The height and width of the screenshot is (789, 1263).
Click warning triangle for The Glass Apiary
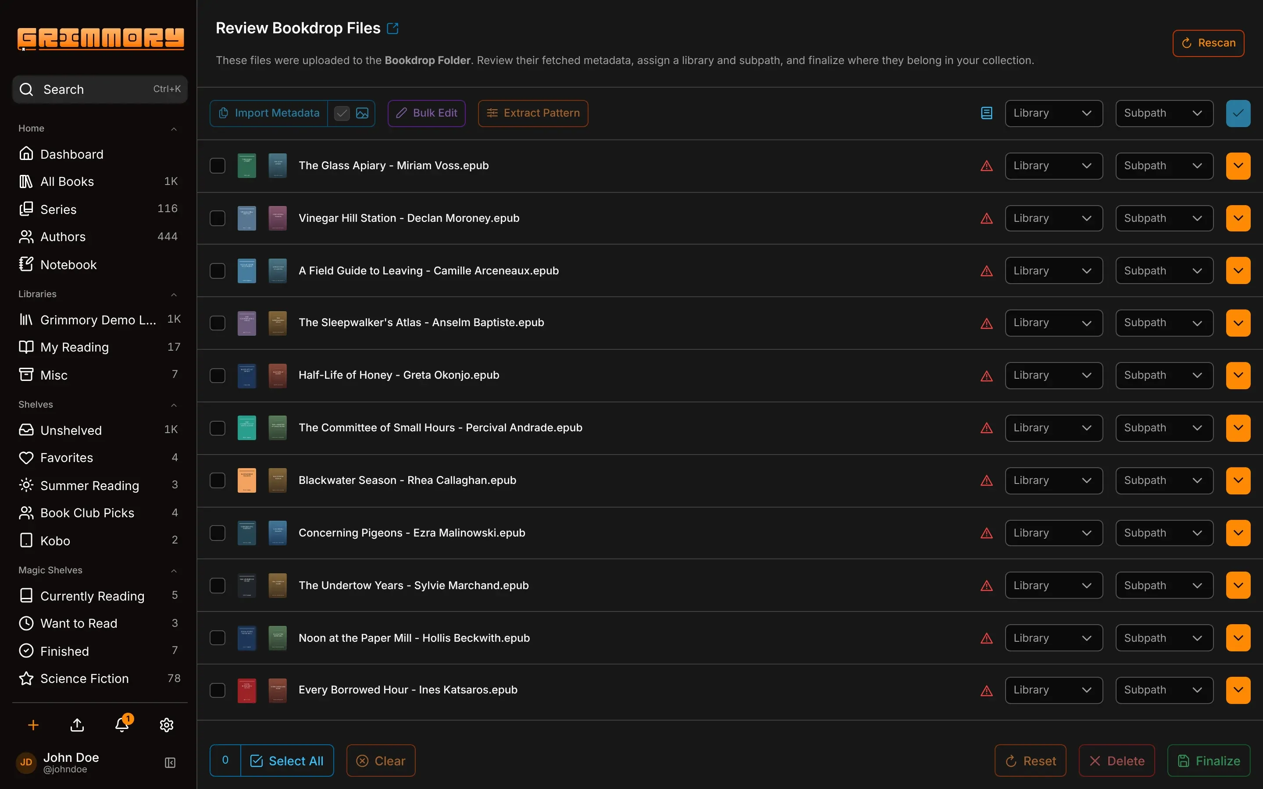pos(986,166)
